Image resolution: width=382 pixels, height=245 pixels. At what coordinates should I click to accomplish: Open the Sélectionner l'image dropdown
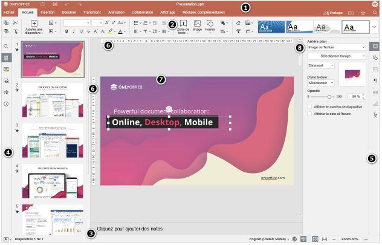click(337, 56)
